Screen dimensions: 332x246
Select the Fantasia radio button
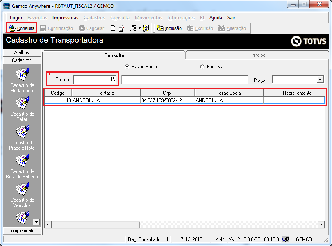(x=202, y=67)
